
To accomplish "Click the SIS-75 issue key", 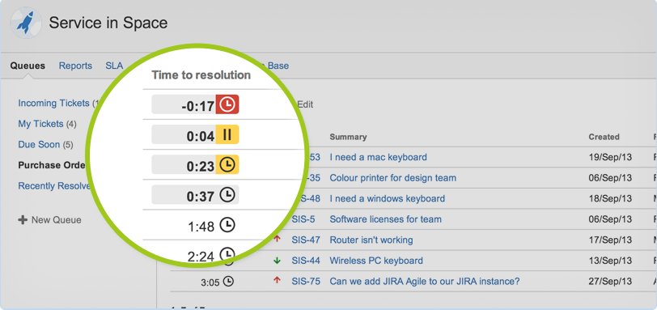I will 306,282.
